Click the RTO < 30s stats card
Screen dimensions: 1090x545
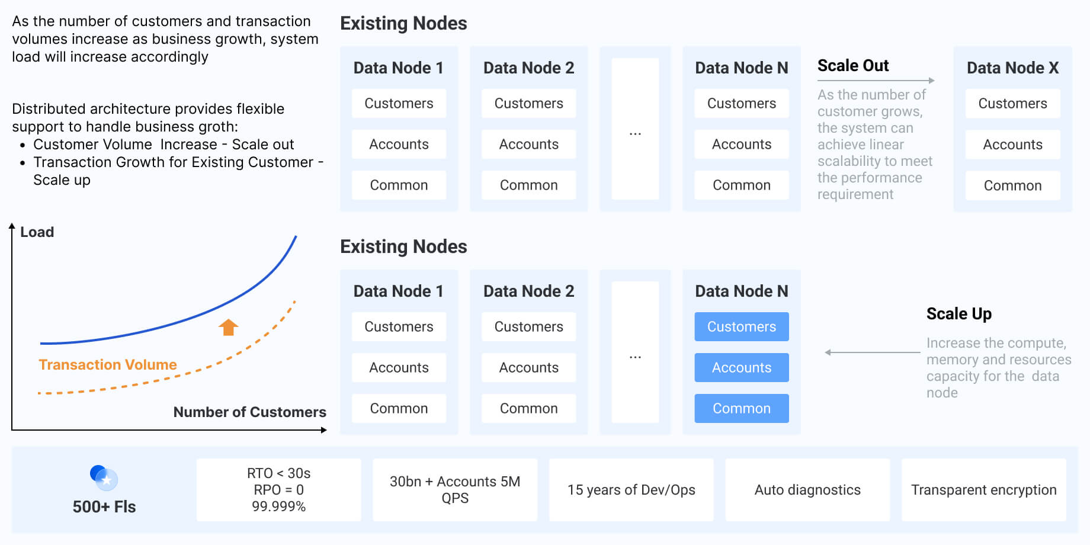click(278, 489)
